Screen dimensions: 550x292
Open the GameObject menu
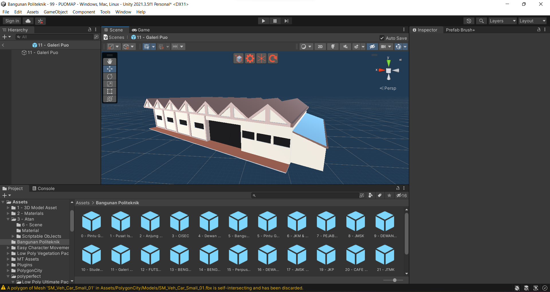(56, 12)
